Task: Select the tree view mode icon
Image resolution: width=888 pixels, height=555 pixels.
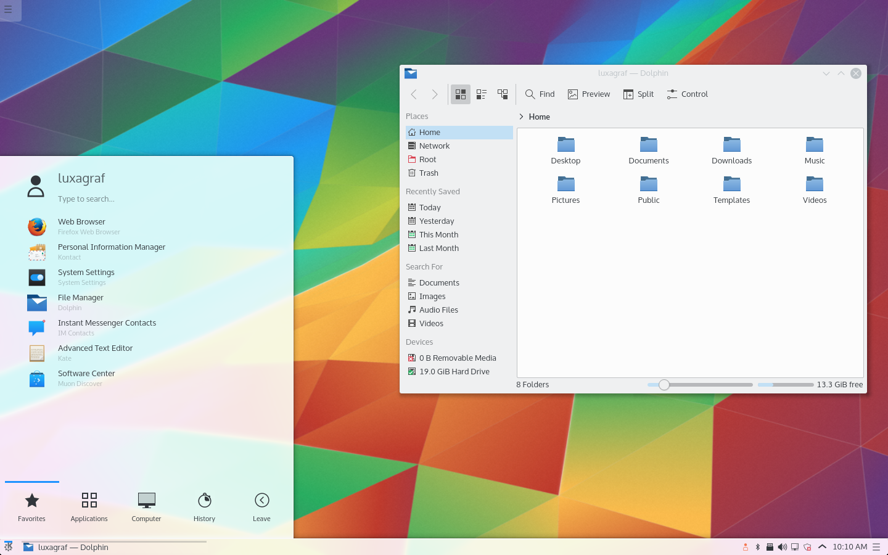Action: pyautogui.click(x=502, y=94)
